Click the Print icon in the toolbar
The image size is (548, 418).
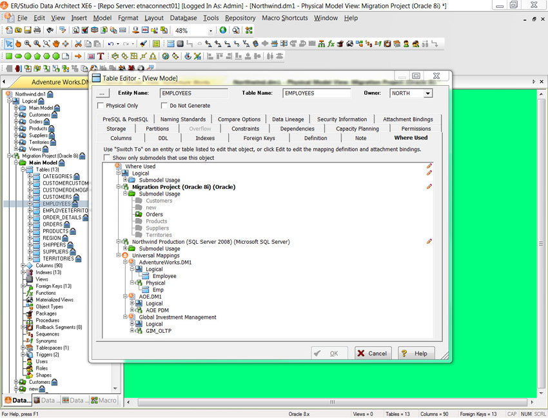37,30
